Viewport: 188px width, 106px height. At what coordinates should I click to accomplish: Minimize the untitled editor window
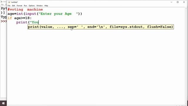(x=172, y=2)
